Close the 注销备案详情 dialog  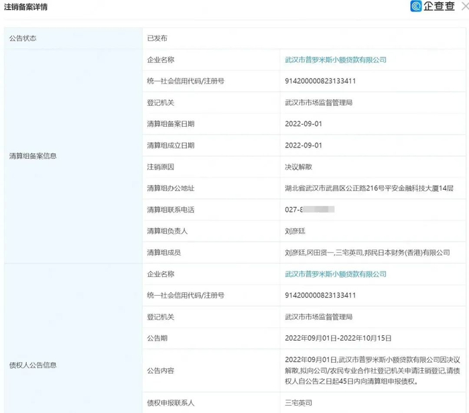click(x=464, y=7)
